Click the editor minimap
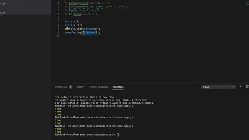 click(247, 3)
